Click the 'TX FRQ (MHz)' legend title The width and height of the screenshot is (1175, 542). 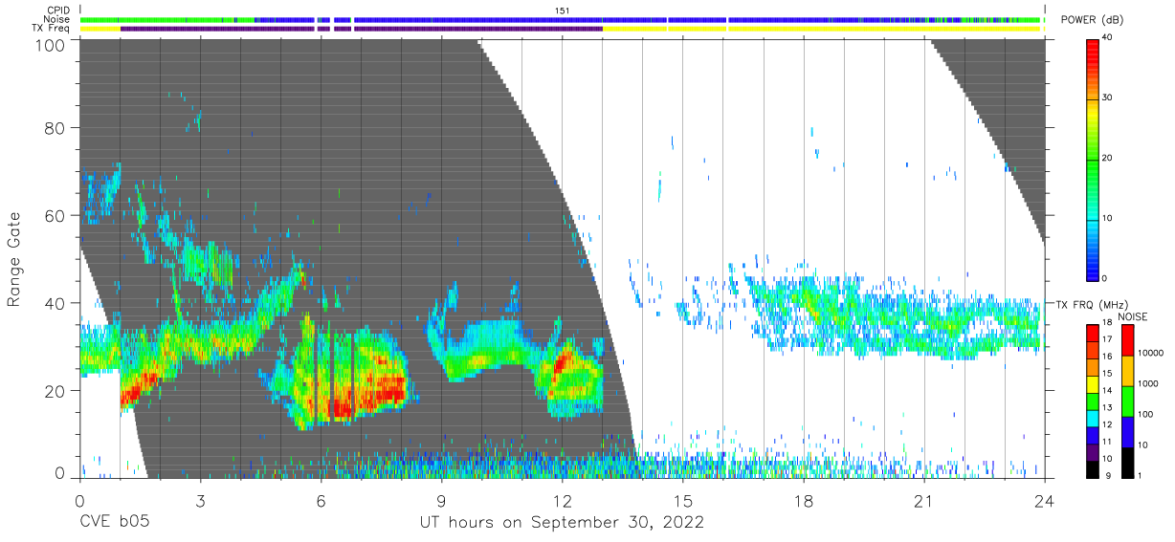click(1093, 305)
